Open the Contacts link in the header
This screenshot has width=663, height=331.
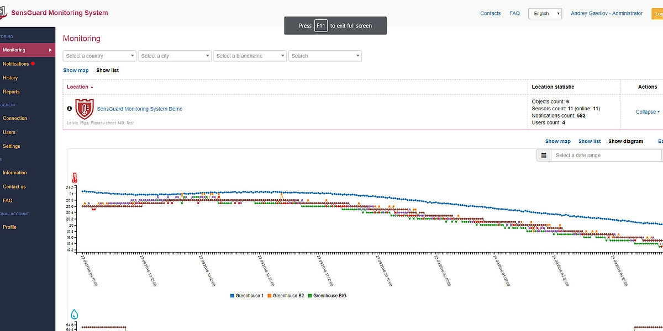(x=490, y=13)
